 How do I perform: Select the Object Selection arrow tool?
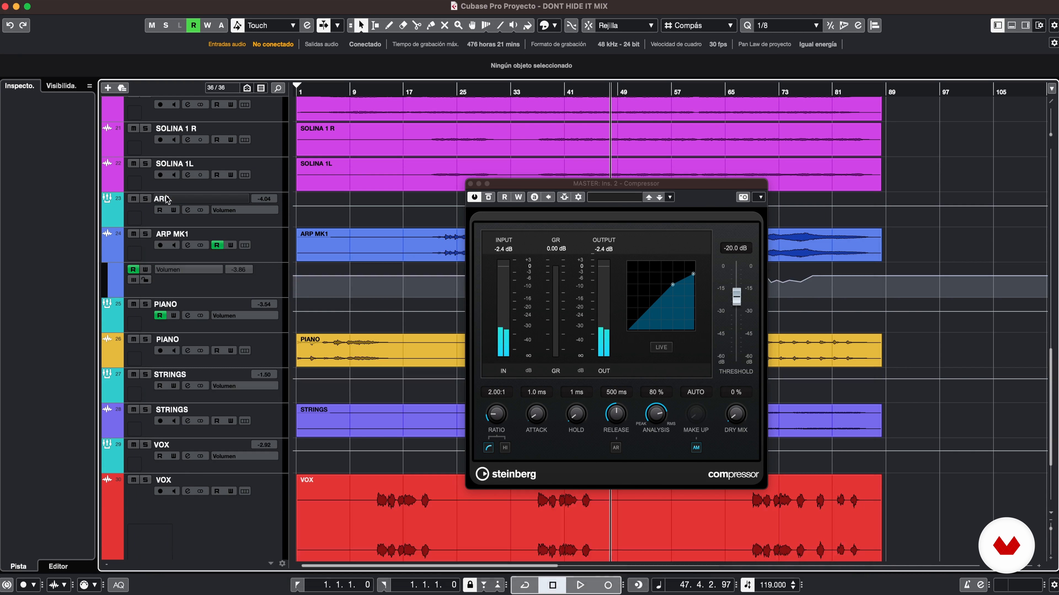pyautogui.click(x=361, y=25)
